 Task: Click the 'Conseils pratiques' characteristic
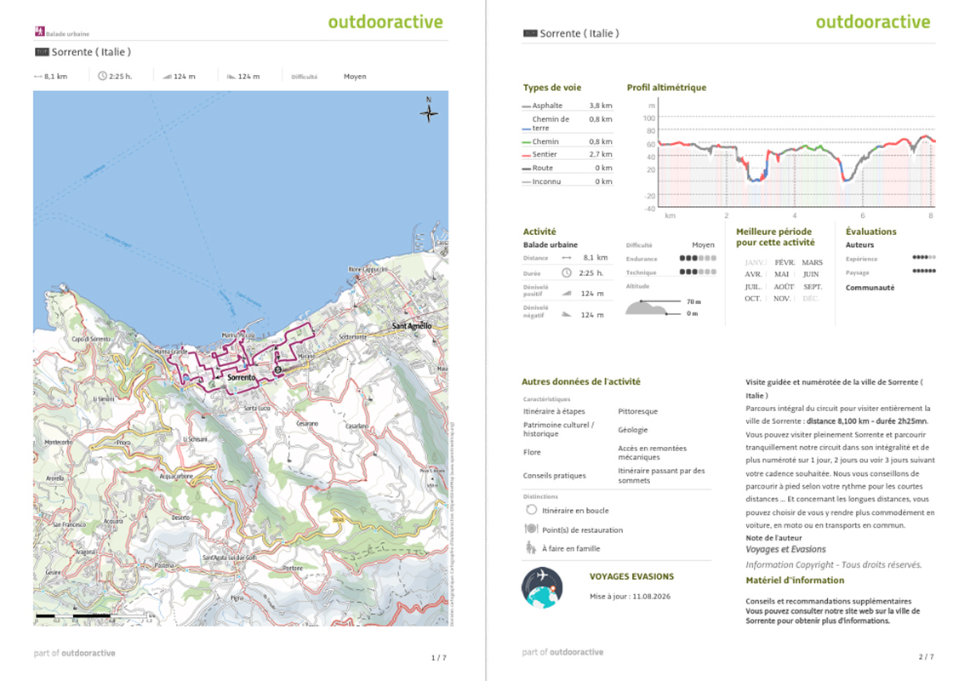click(x=554, y=476)
